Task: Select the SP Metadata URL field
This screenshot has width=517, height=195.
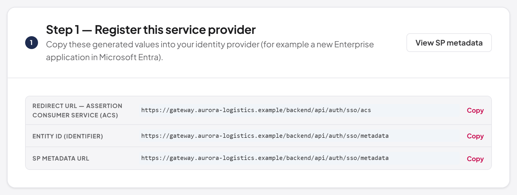Action: [299, 158]
